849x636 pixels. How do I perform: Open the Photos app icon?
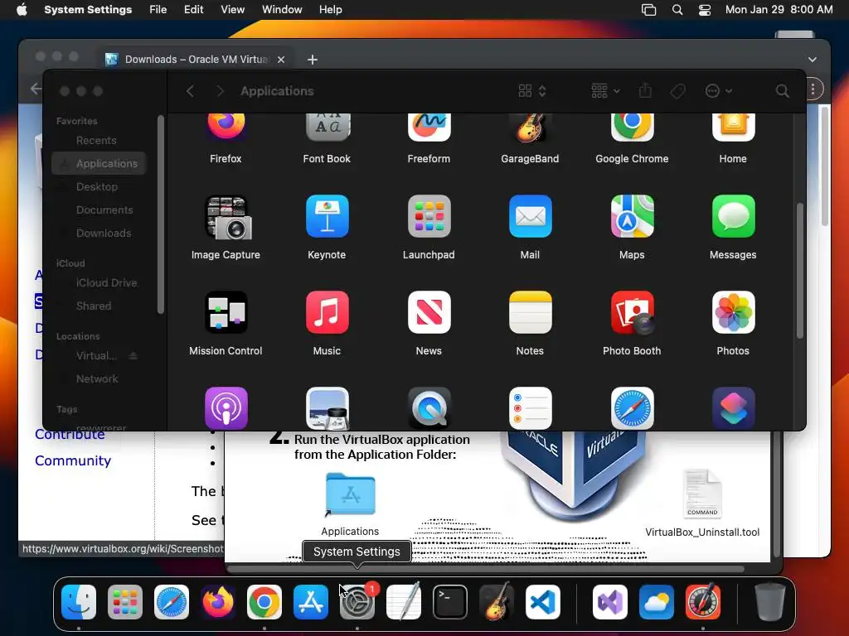pos(733,312)
